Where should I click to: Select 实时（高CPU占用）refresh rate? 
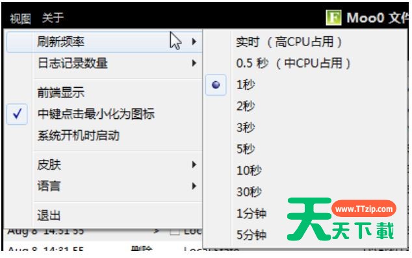[x=305, y=42]
